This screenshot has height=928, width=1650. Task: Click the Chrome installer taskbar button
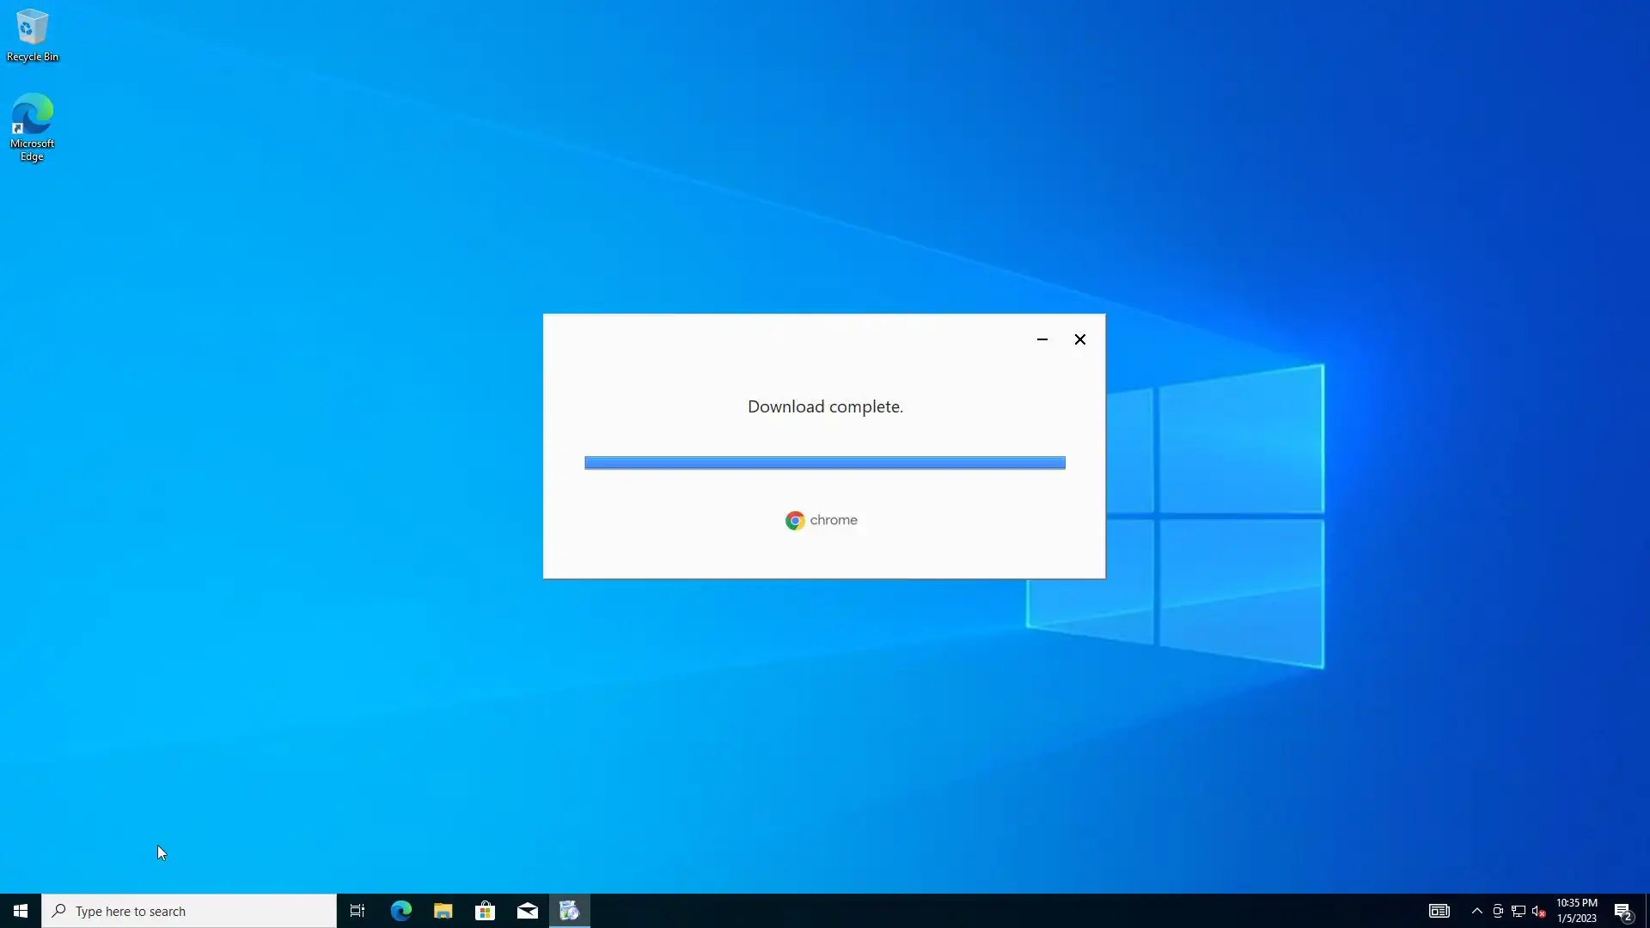click(569, 911)
